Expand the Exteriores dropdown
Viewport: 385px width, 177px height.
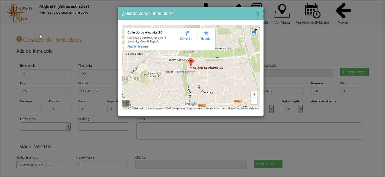(68, 127)
